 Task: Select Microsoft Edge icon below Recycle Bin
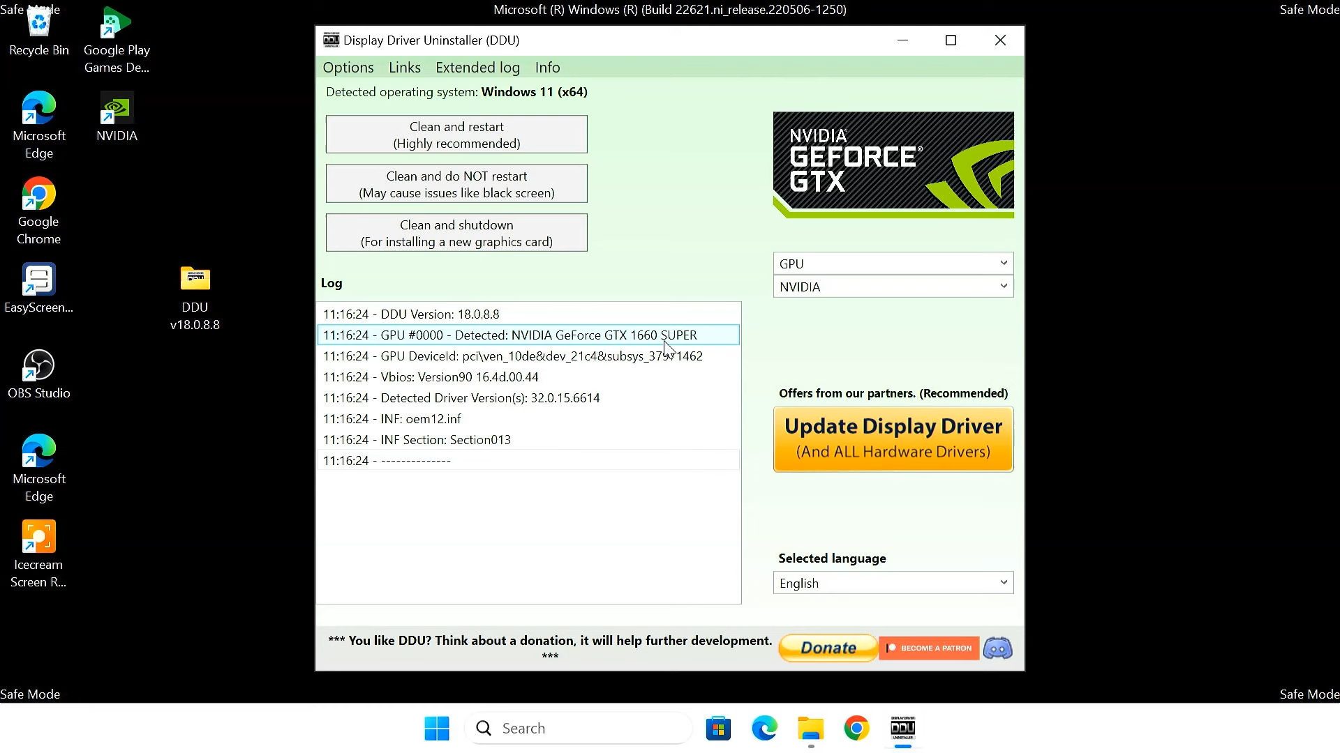point(39,125)
